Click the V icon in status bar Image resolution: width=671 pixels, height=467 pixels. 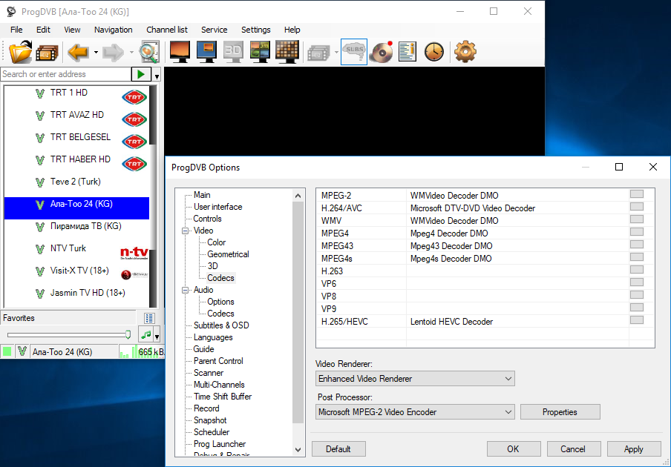pos(22,351)
